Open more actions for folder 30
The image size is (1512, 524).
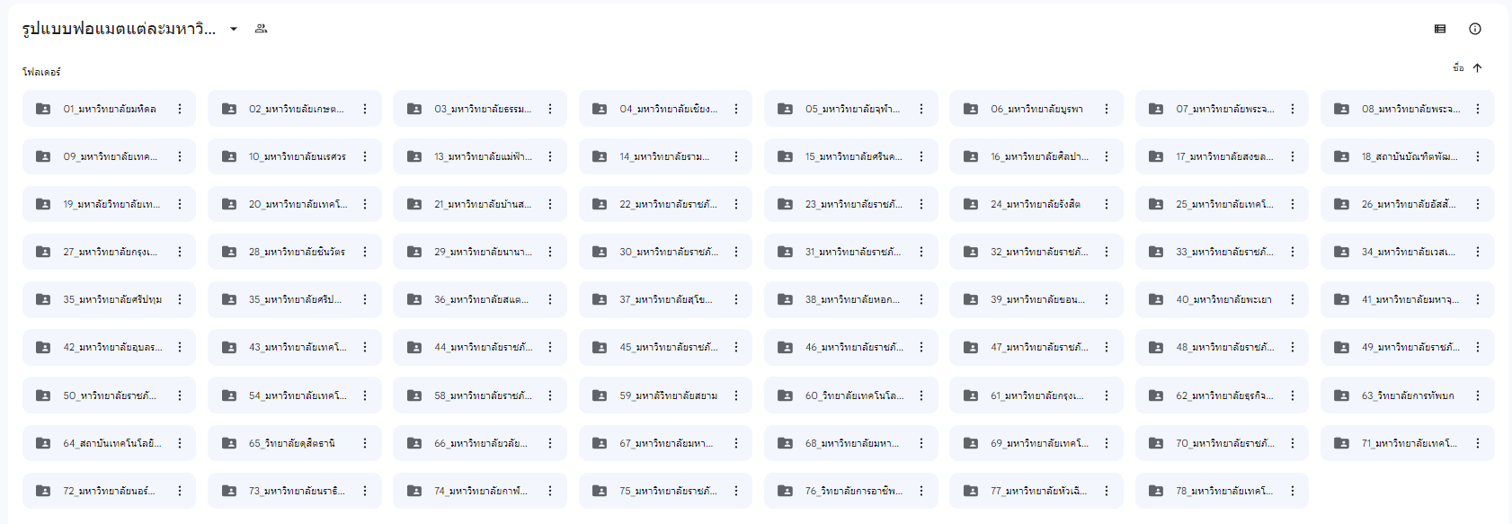(736, 252)
